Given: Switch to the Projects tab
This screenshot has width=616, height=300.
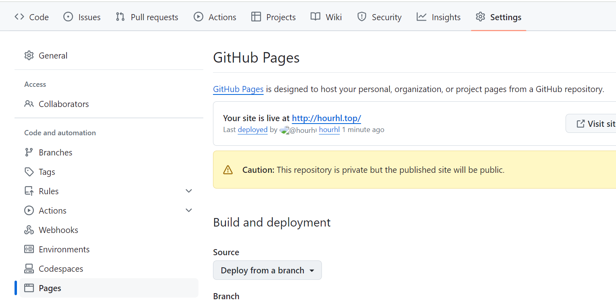Looking at the screenshot, I should click(x=273, y=17).
